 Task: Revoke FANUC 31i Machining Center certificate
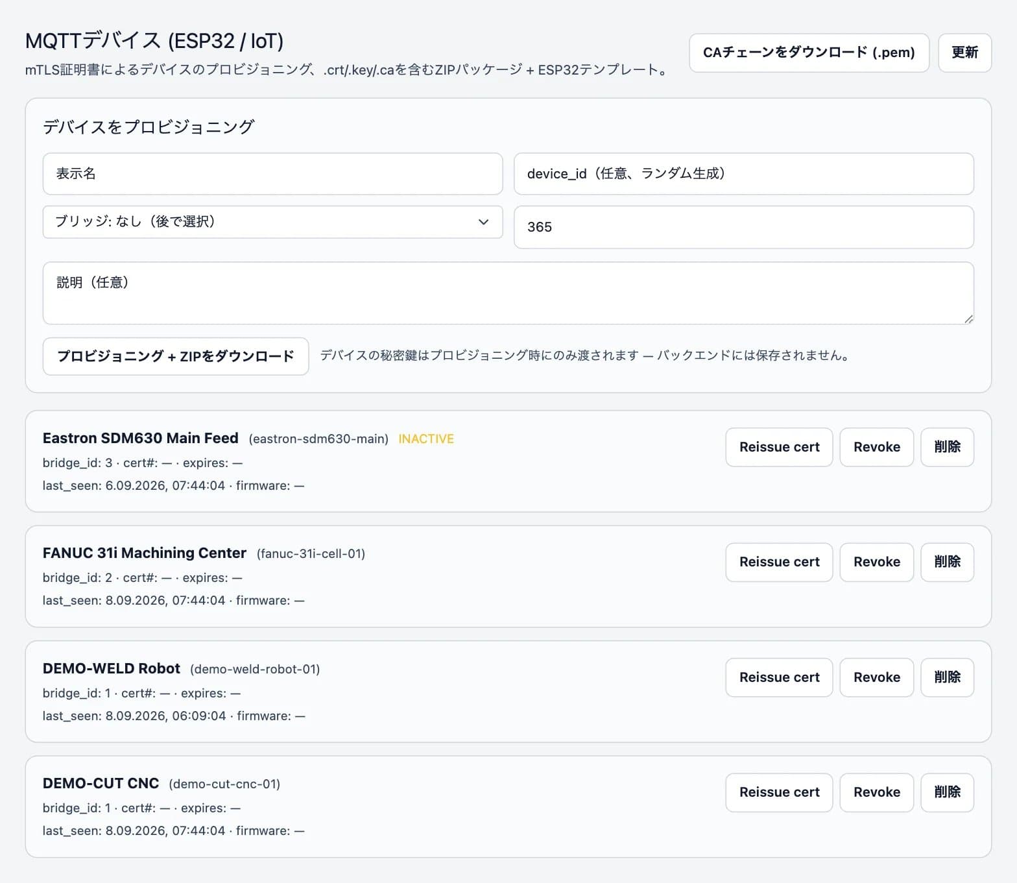(876, 562)
